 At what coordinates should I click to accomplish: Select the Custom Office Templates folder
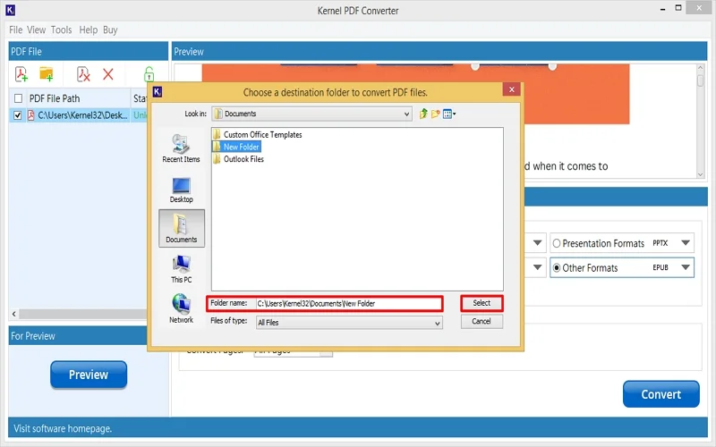(258, 135)
